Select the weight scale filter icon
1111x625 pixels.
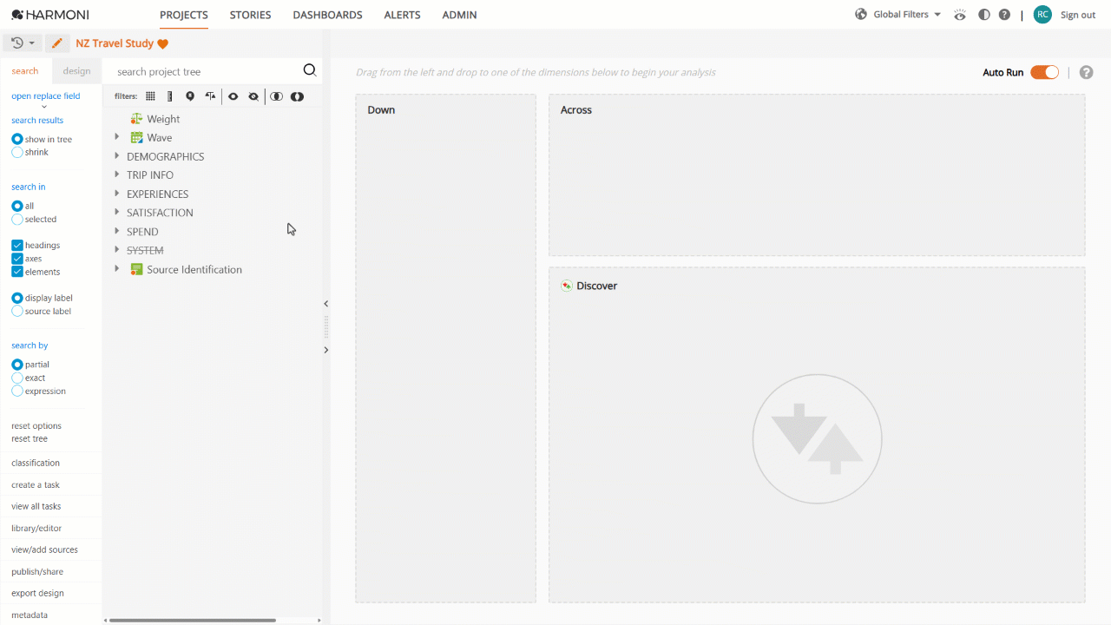coord(210,96)
